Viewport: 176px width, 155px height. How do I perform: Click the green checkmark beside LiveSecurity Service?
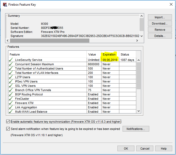[11, 60]
